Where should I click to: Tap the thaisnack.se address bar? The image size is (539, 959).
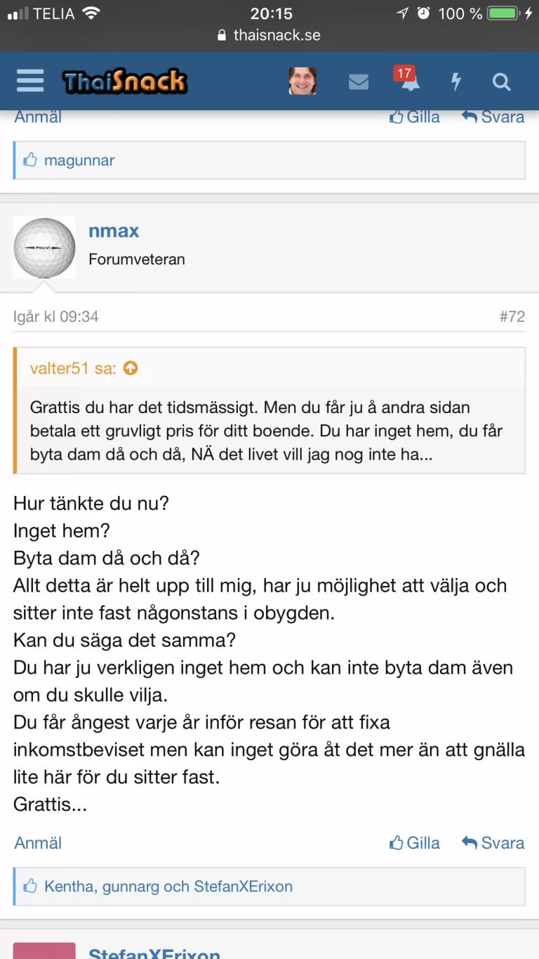(269, 35)
